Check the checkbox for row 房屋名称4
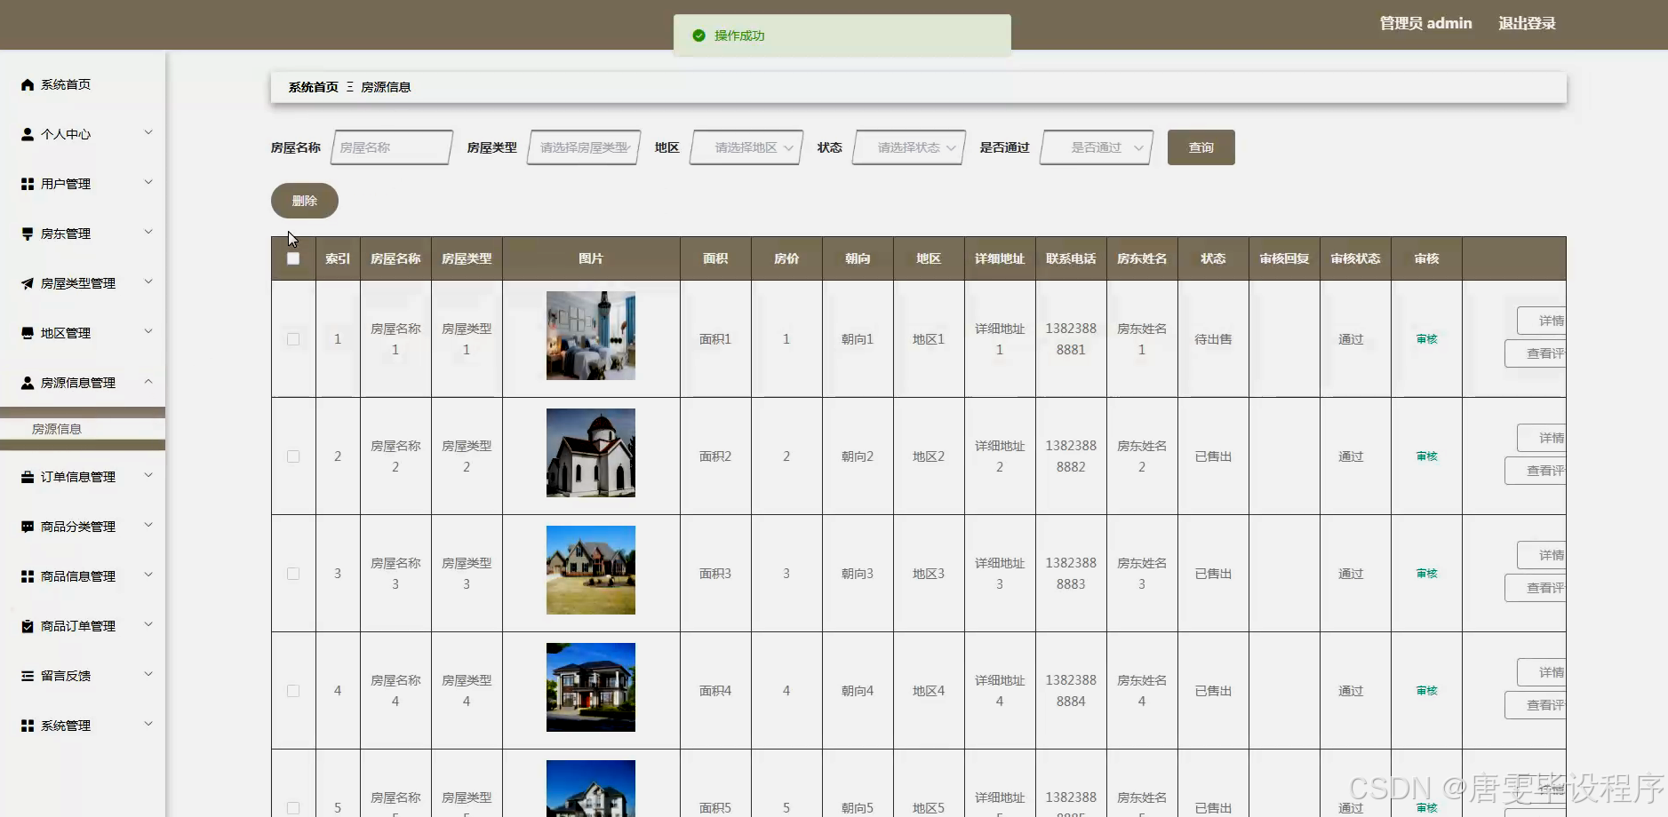Image resolution: width=1668 pixels, height=817 pixels. pos(293,691)
